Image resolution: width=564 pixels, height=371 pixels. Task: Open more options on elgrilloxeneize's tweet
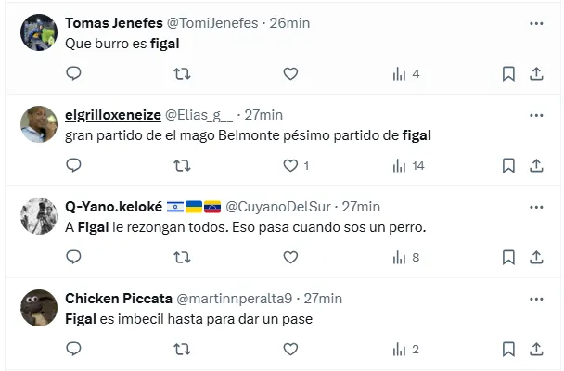(536, 114)
